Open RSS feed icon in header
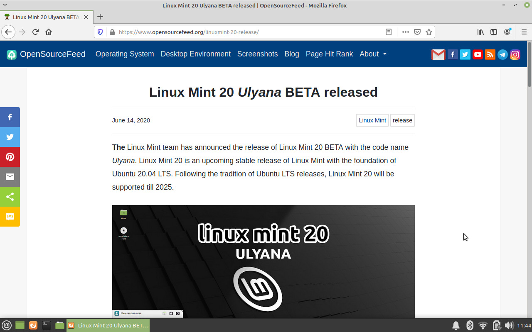Image resolution: width=532 pixels, height=332 pixels. coord(490,54)
